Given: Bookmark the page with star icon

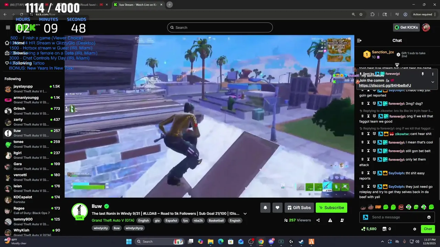Looking at the screenshot, I should coord(361,14).
